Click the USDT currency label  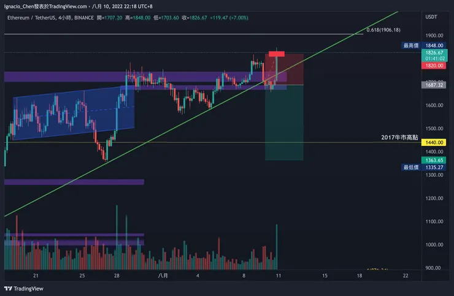click(431, 17)
